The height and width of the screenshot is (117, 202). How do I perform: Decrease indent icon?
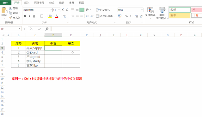(88, 16)
